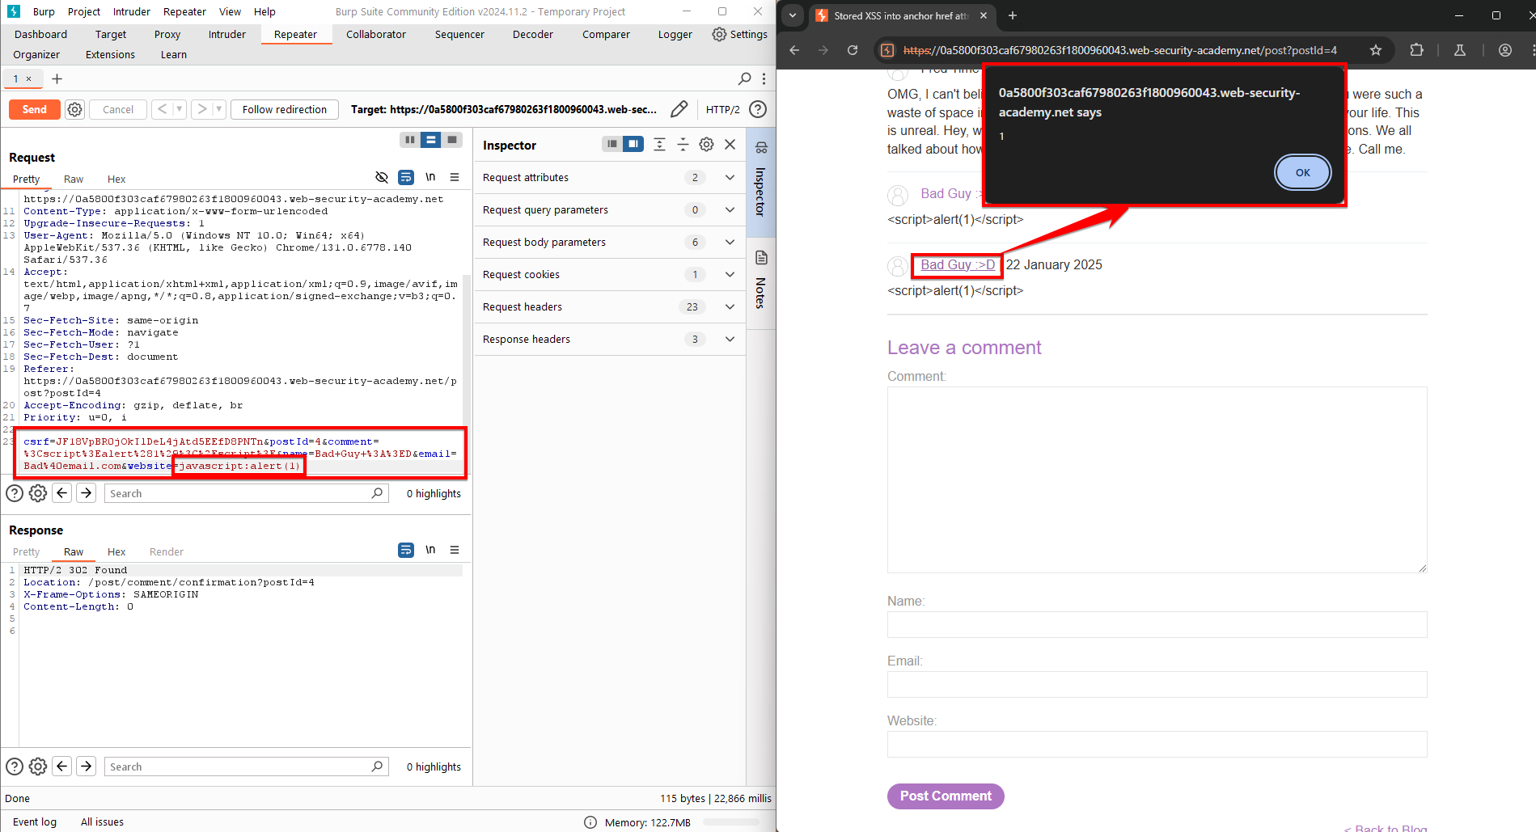Viewport: 1536px width, 832px height.
Task: Dock Inspector to the left layout
Action: click(x=612, y=144)
